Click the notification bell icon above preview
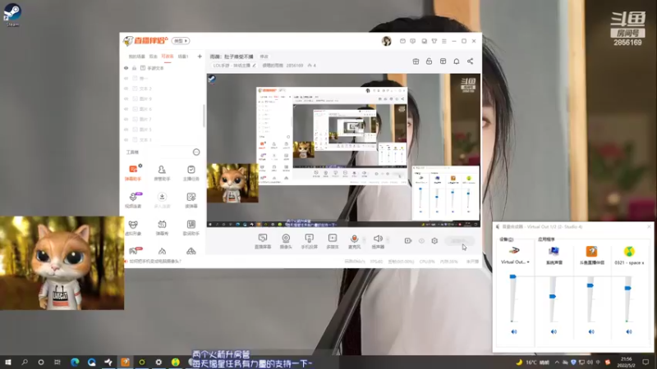Viewport: 657px width, 369px height. tap(457, 61)
